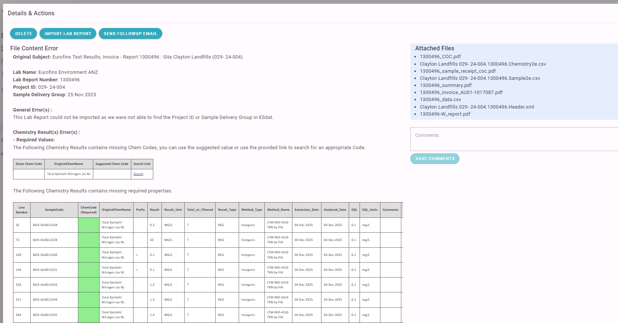
Task: Open the Search link for Total Kjeldahl Nitrogen
Action: tap(138, 174)
